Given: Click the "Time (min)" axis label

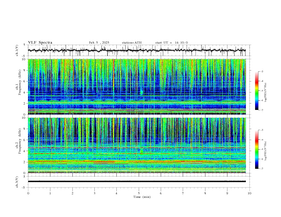Looking at the screenshot, I should click(142, 197).
